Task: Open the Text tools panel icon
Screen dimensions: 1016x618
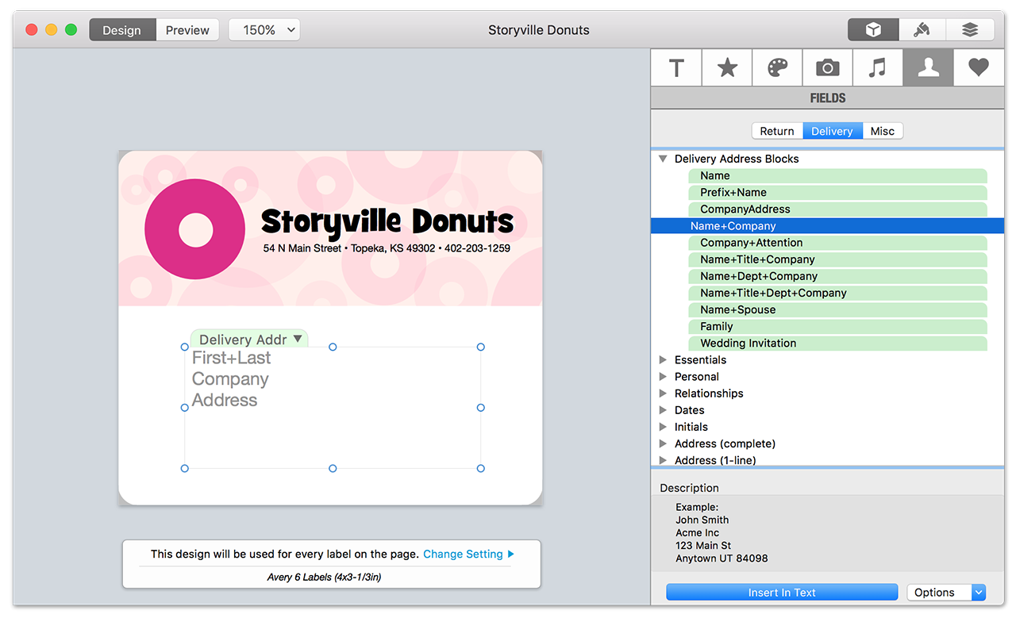Action: pyautogui.click(x=676, y=68)
